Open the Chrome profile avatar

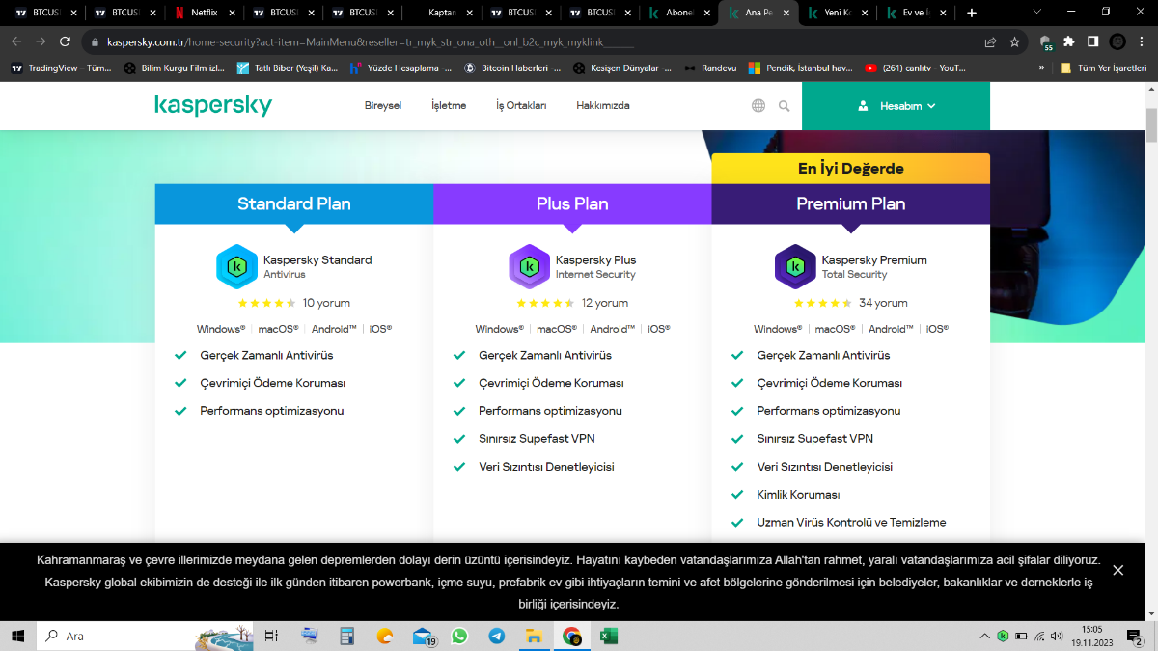[1117, 42]
